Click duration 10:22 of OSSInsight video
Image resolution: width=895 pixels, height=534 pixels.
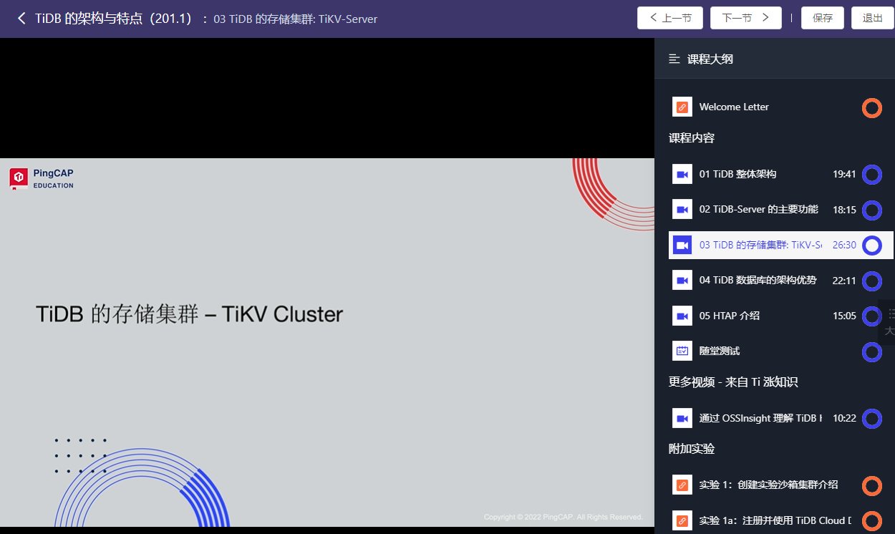pos(844,418)
